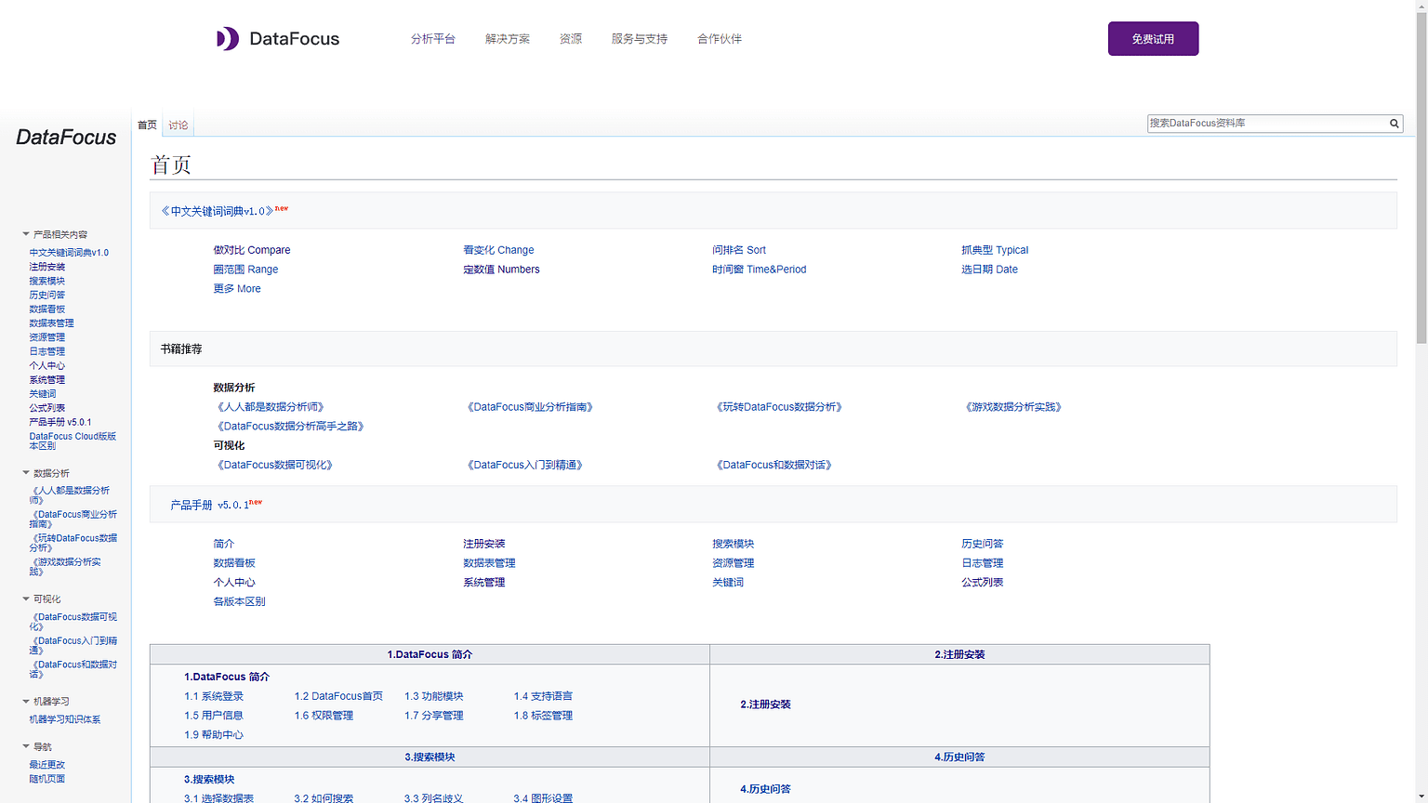Click the 更多 More link
Image resolution: width=1428 pixels, height=803 pixels.
coord(237,289)
